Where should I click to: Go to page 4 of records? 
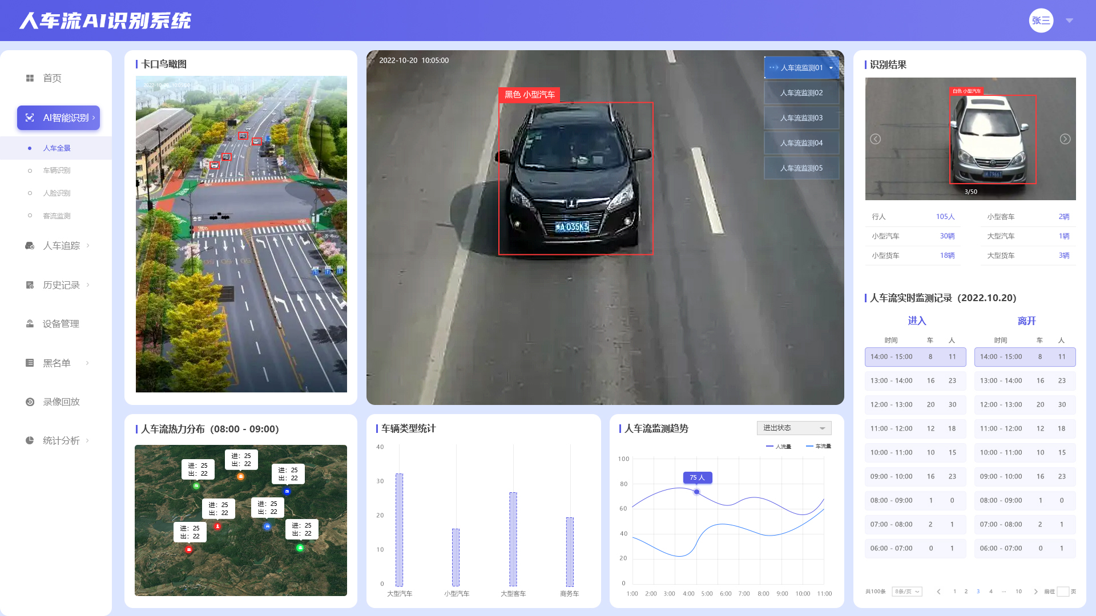tap(991, 591)
